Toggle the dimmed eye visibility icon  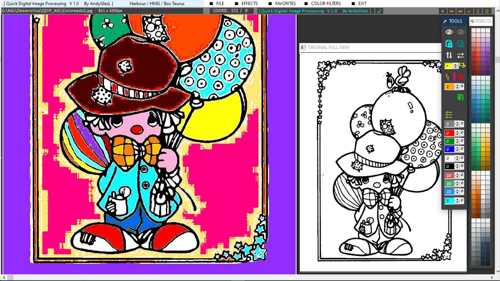460,31
